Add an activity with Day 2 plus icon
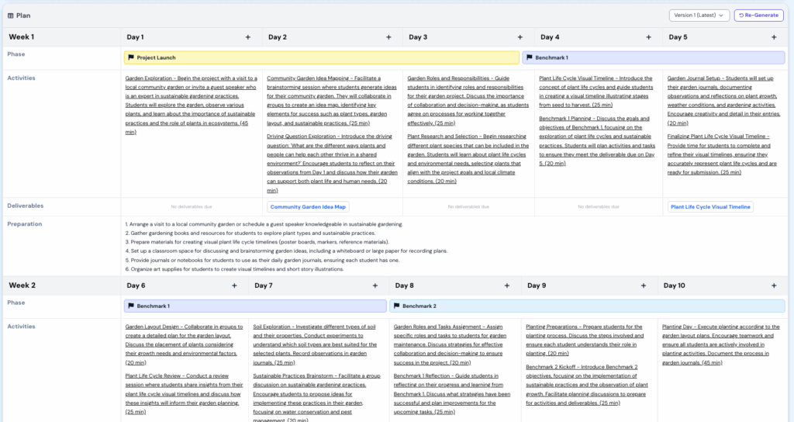This screenshot has height=422, width=794. click(388, 37)
